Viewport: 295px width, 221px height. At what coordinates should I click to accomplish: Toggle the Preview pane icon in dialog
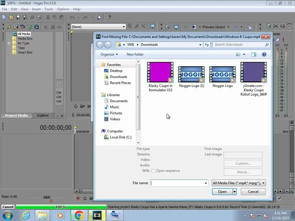point(254,54)
